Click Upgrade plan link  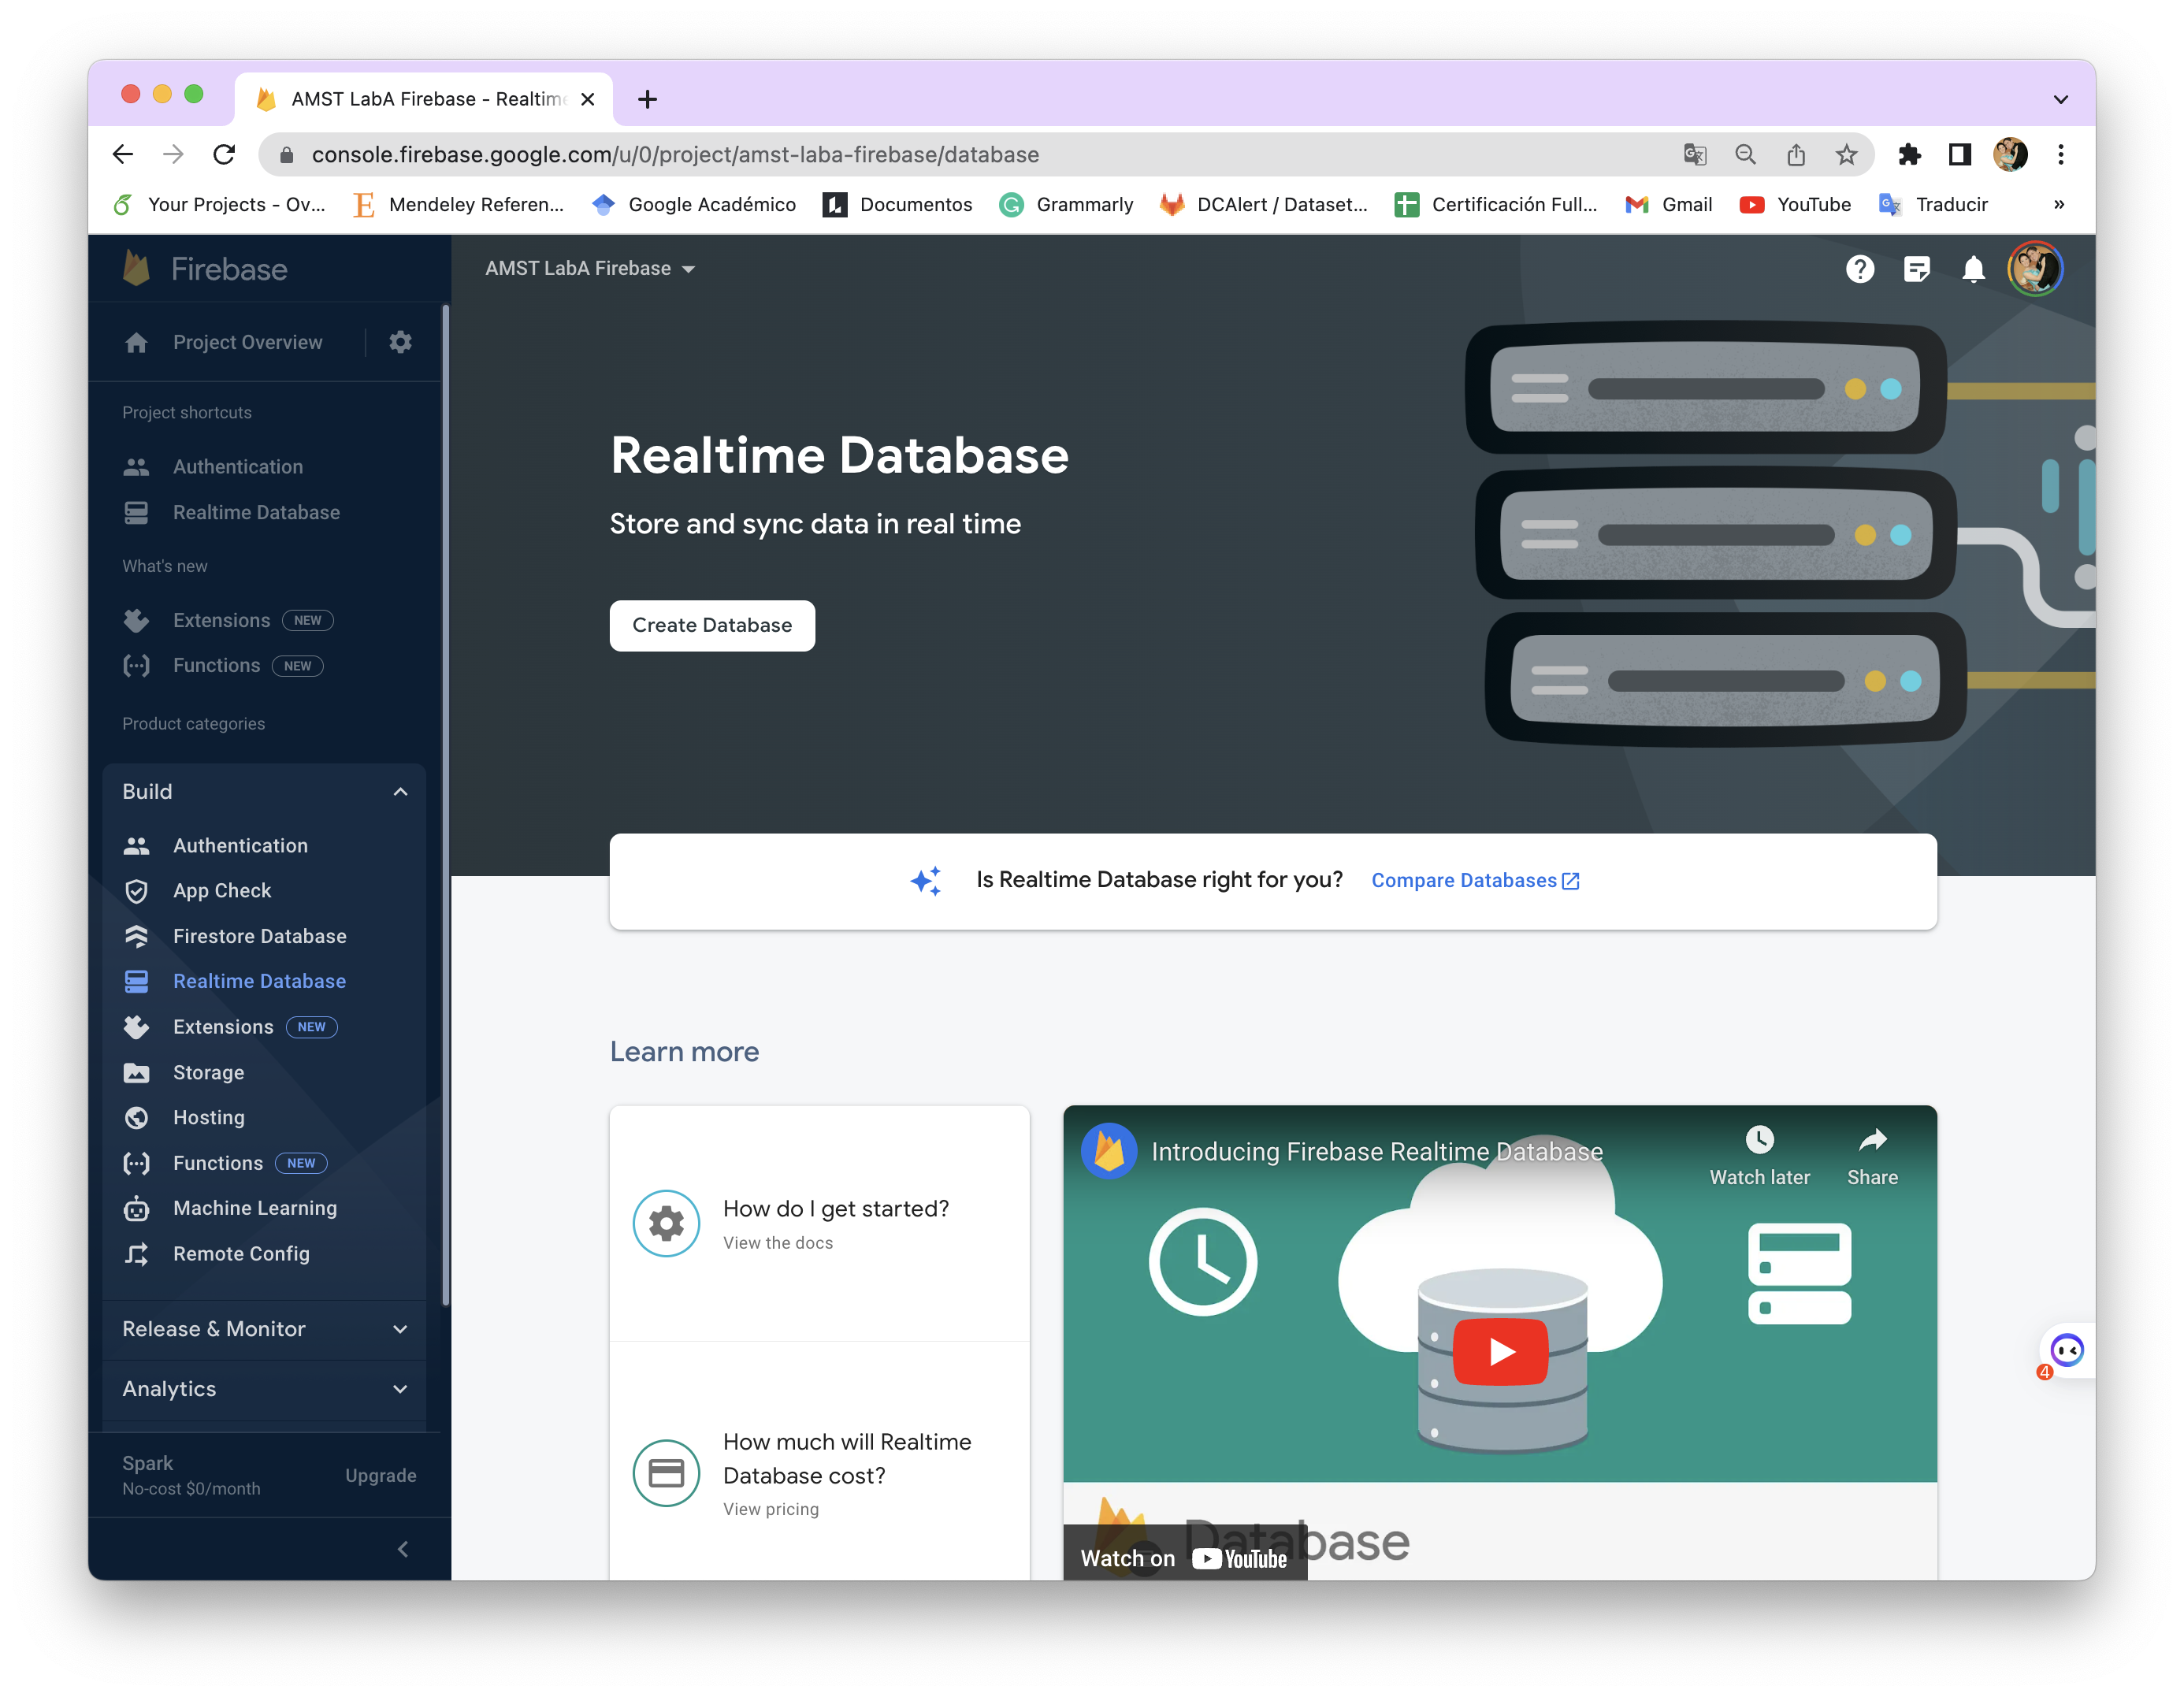(380, 1475)
